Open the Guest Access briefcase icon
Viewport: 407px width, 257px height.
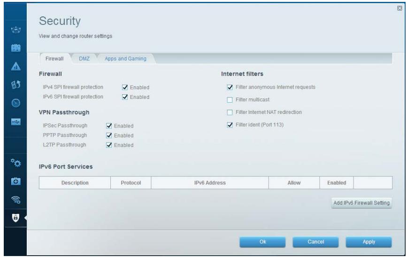point(16,48)
